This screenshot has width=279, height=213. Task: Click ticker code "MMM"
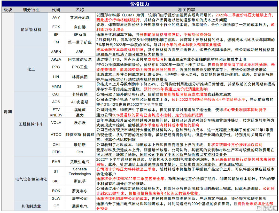tap(56, 86)
